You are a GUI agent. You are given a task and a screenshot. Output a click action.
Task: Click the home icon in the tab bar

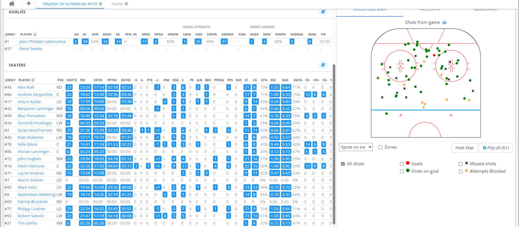11,4
